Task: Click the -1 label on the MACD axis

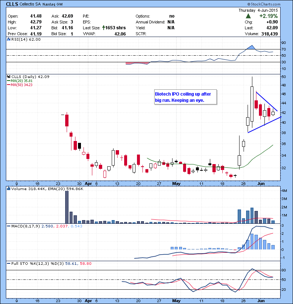Action: pyautogui.click(x=283, y=257)
